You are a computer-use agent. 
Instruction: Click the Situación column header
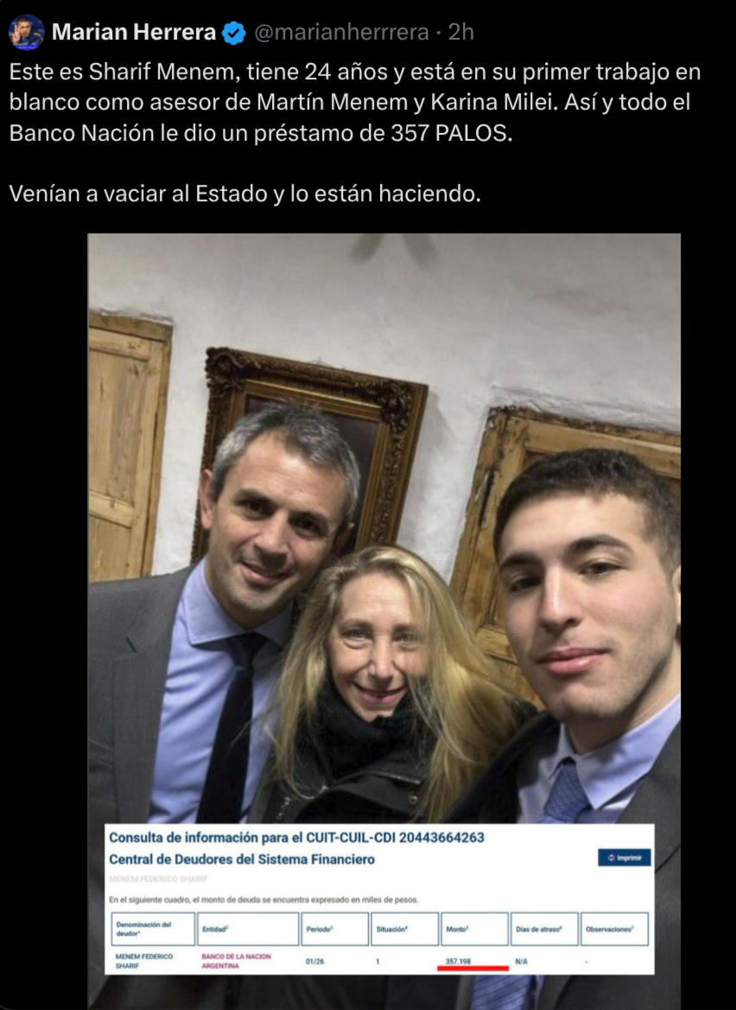(x=404, y=929)
